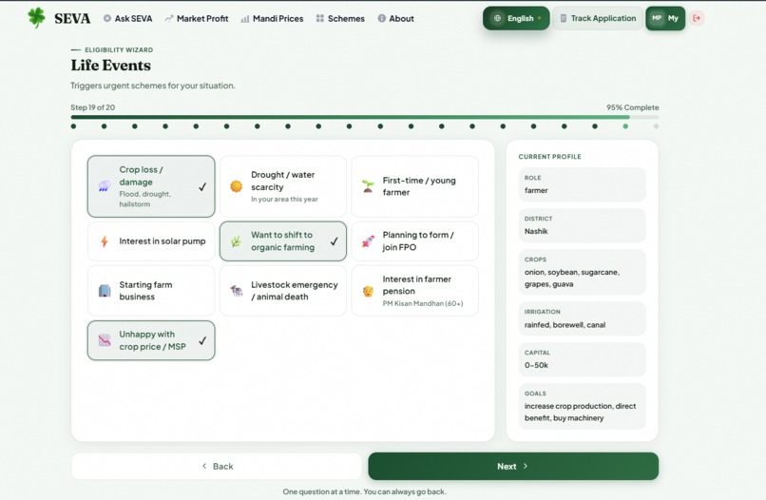Click the left chevron on Back button
Viewport: 766px width, 500px height.
[x=204, y=466]
